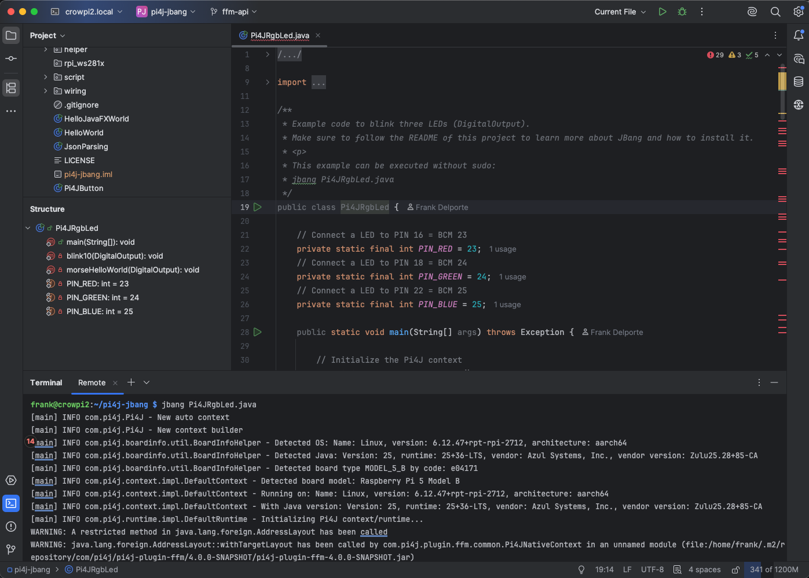809x578 pixels.
Task: Open the ffm-api branch dropdown
Action: (234, 12)
